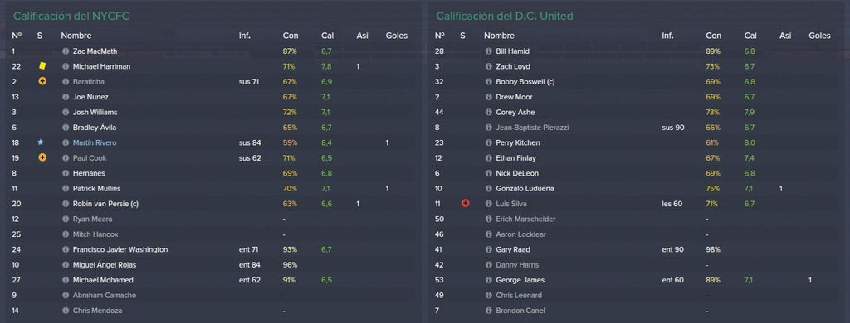Image resolution: width=850 pixels, height=323 pixels.
Task: Sort D.C. United list by Con column
Action: 713,36
